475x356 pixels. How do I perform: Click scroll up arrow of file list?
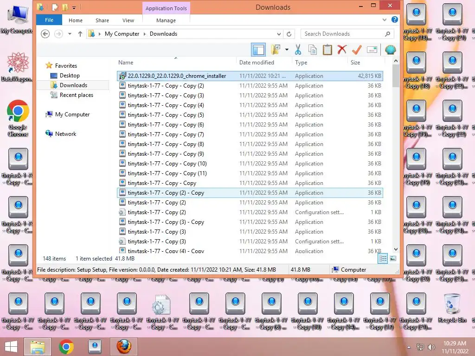396,61
